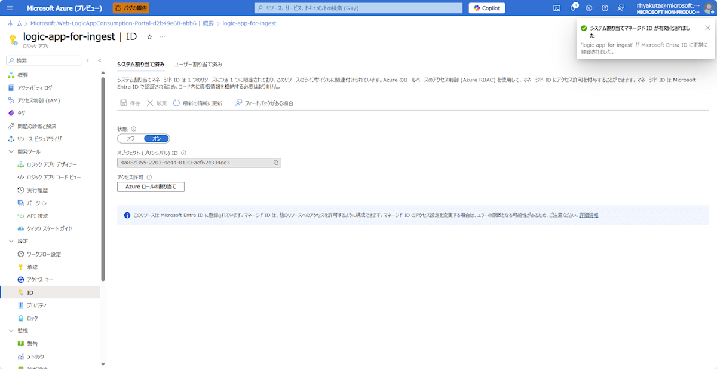
Task: Click info icon beside オブジェクト (プリンシパル) ID
Action: pos(183,153)
